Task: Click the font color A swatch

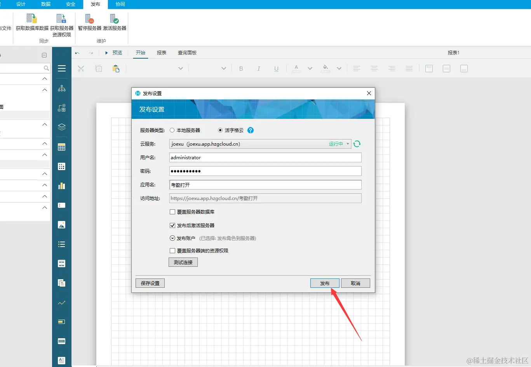Action: click(x=296, y=69)
